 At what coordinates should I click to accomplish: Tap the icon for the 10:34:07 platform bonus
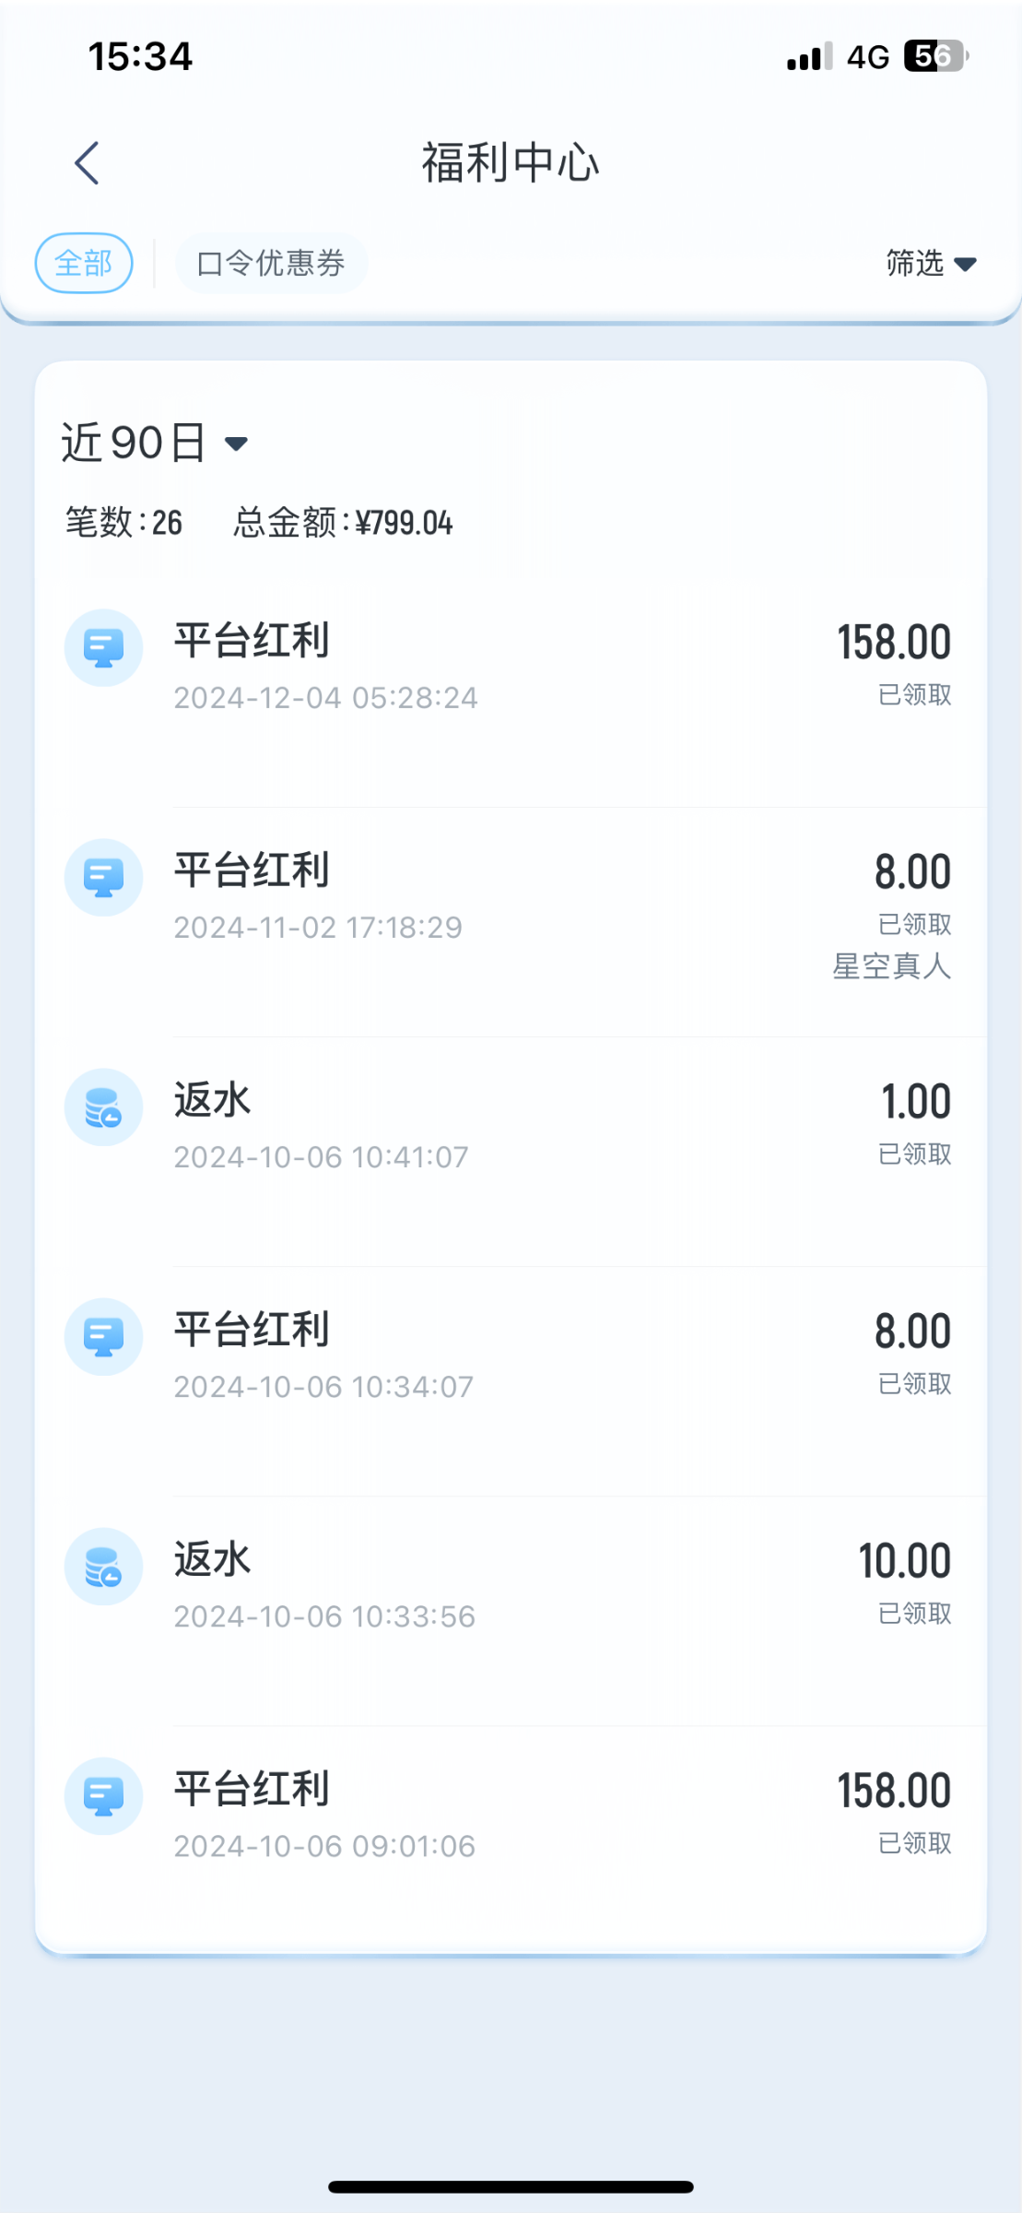pos(103,1336)
